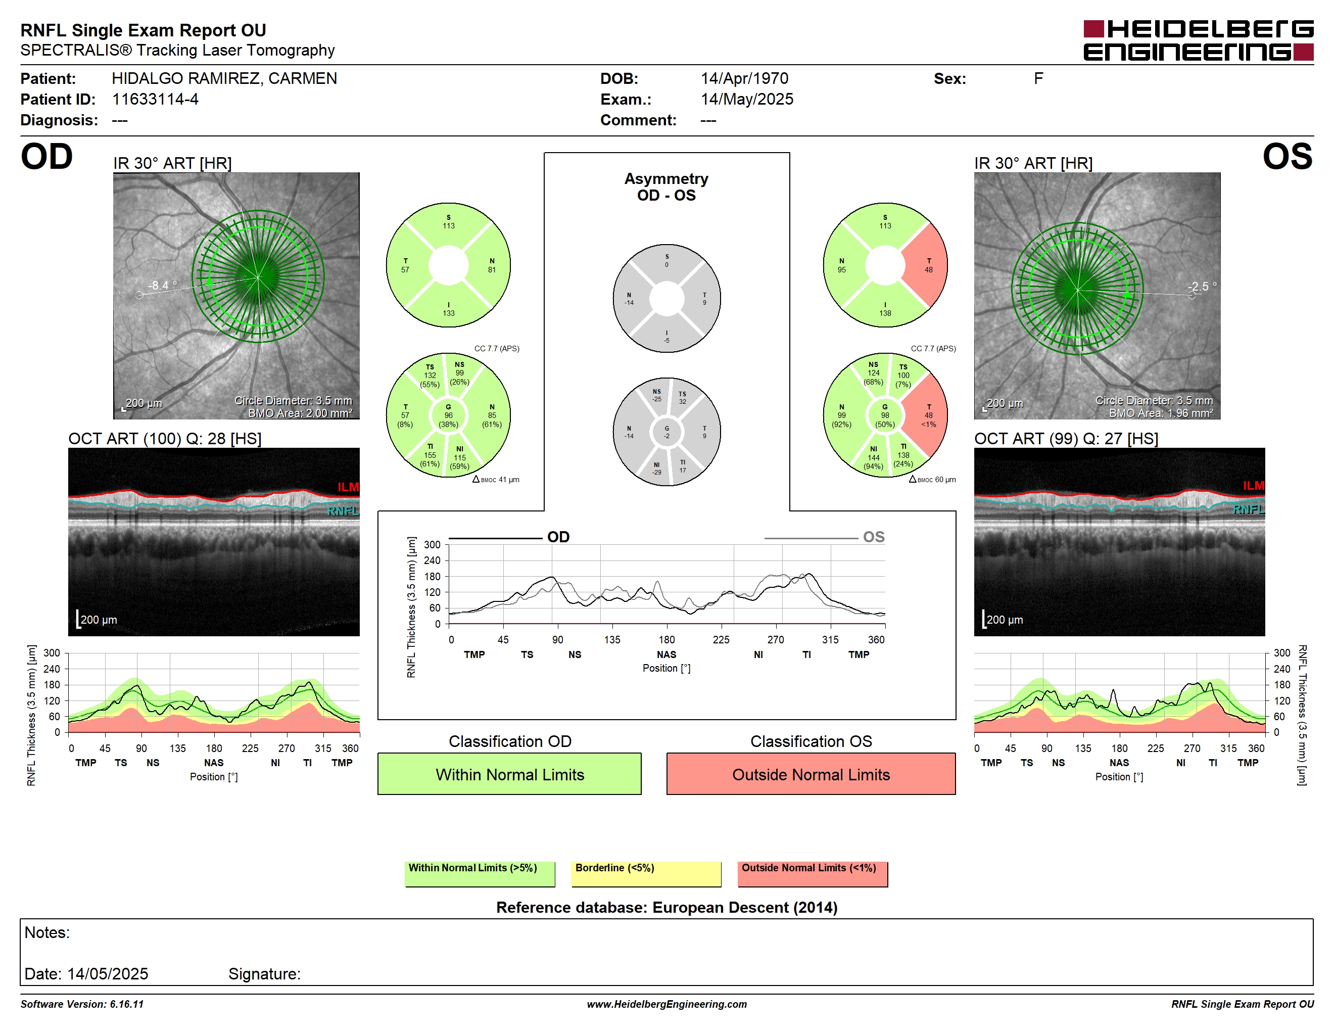Click the OS legend label in comparison graph
This screenshot has height=1031, width=1334.
point(874,537)
